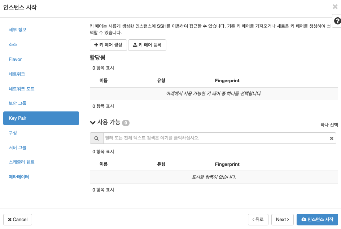Open the 서버 그룹 step

(17, 147)
